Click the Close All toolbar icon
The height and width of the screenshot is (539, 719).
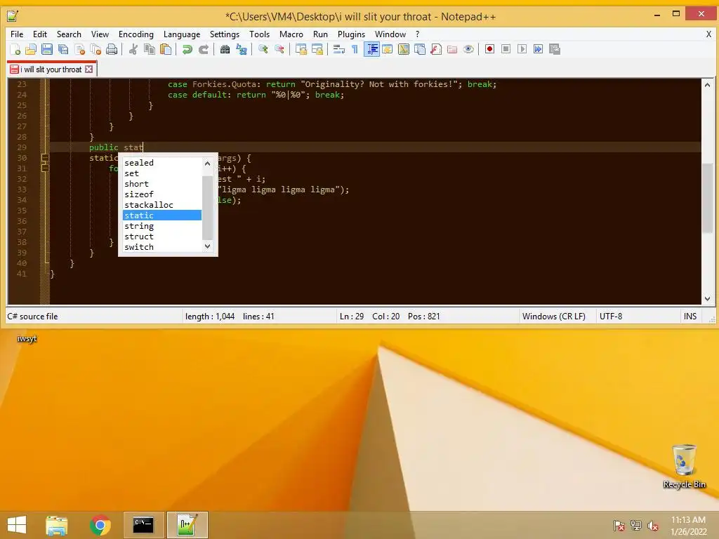pyautogui.click(x=95, y=49)
